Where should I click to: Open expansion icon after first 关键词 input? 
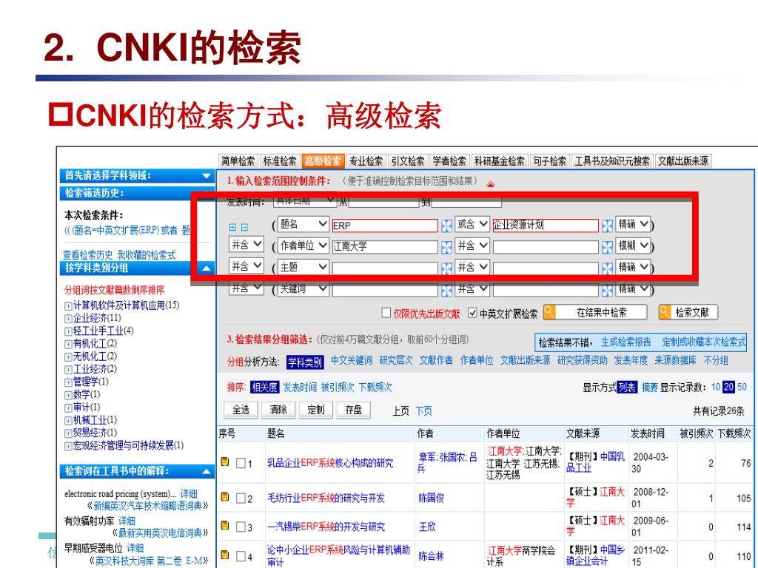click(x=446, y=290)
